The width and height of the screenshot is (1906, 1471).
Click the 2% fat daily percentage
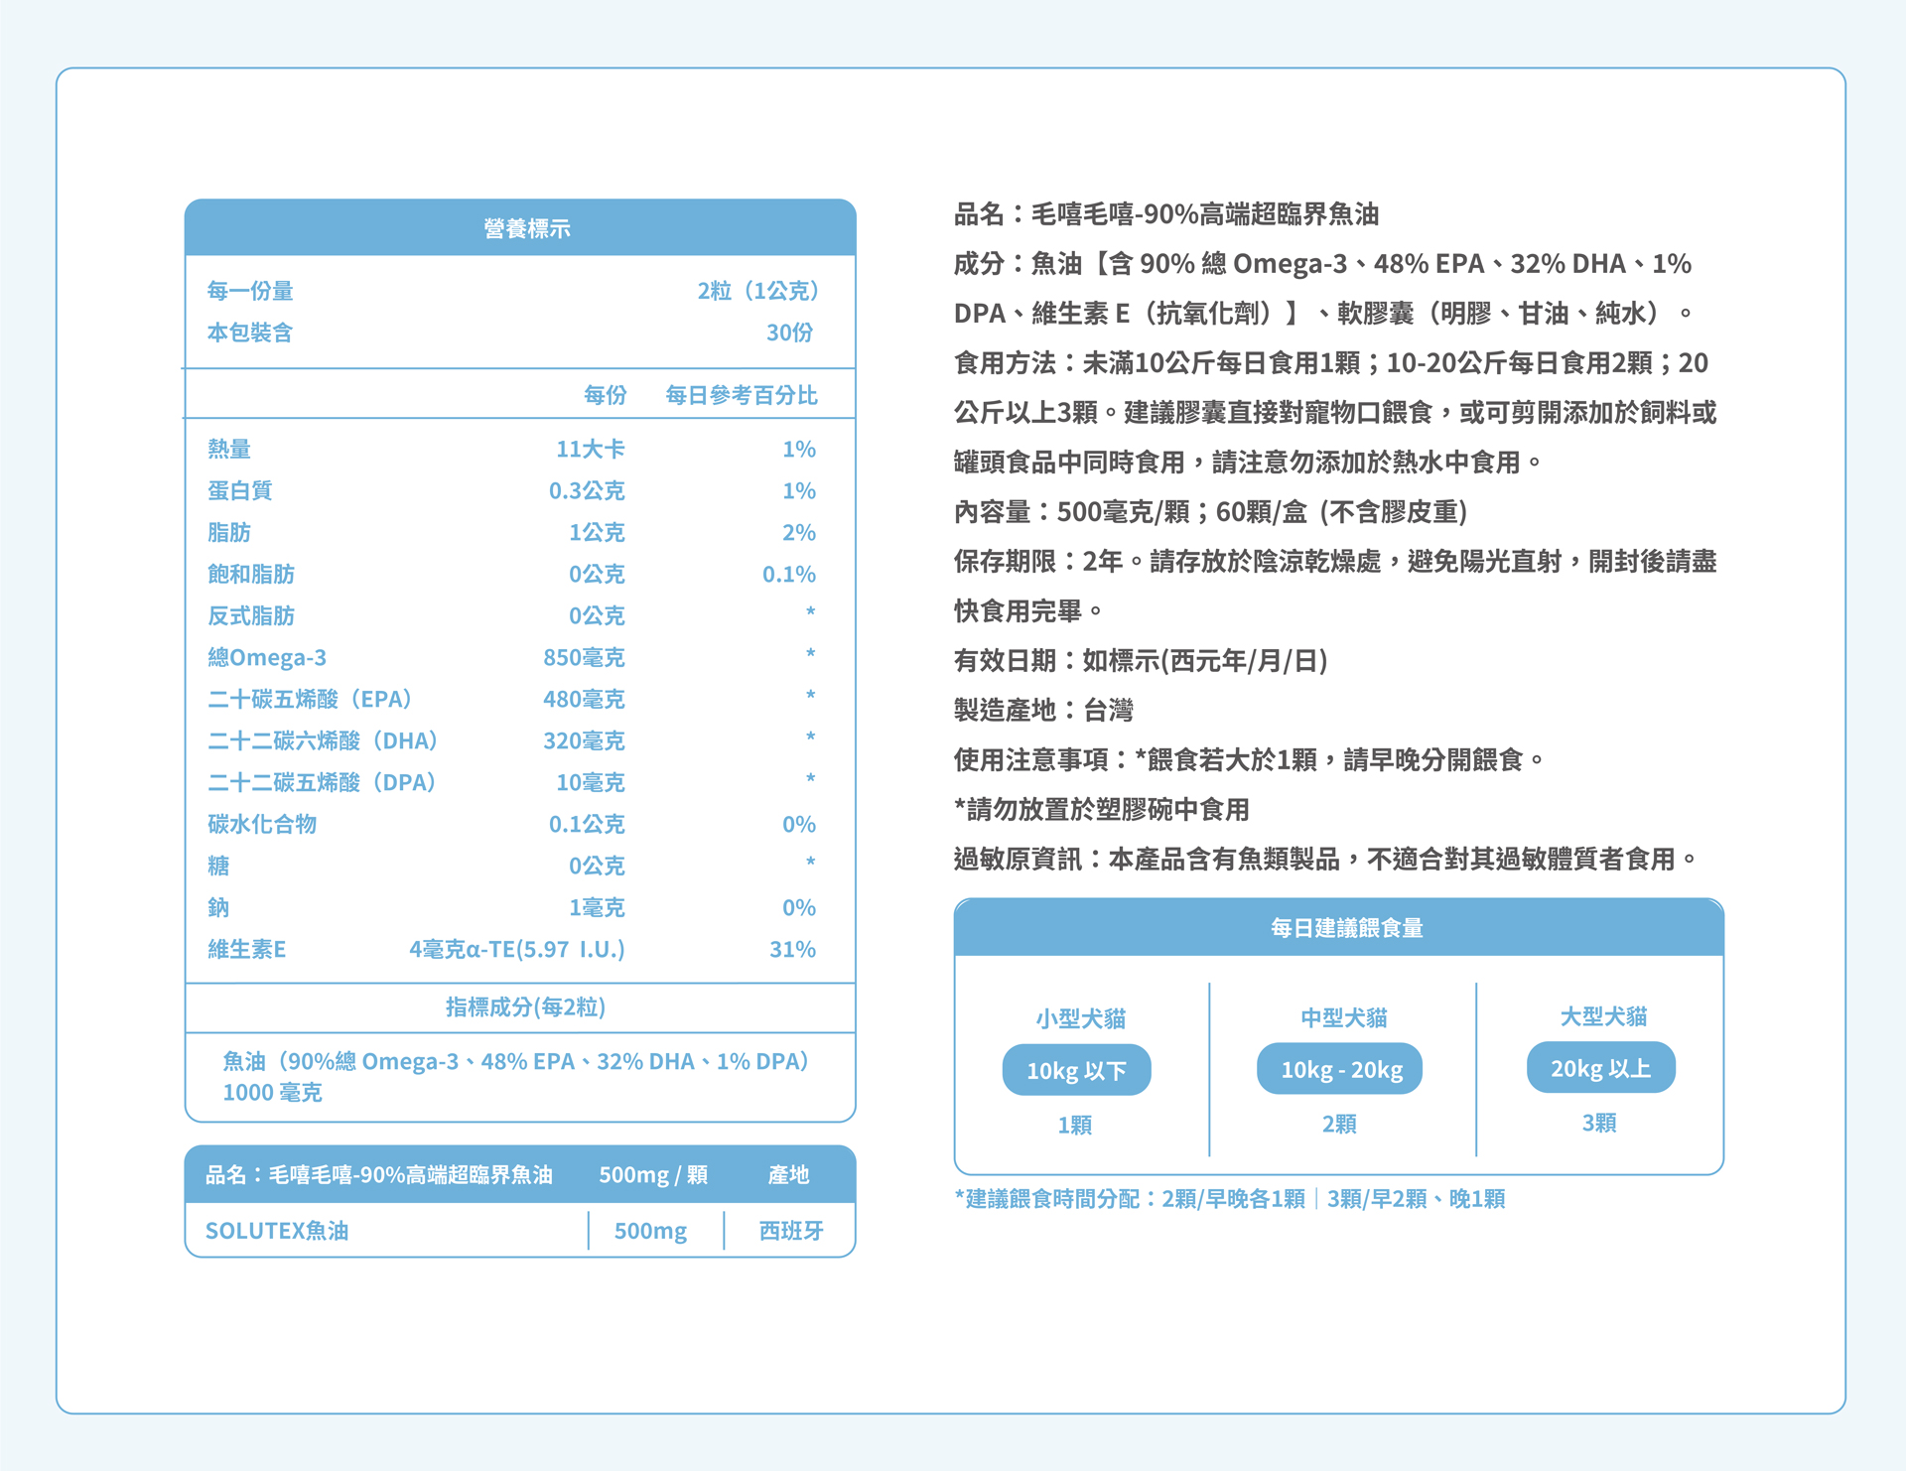click(799, 532)
